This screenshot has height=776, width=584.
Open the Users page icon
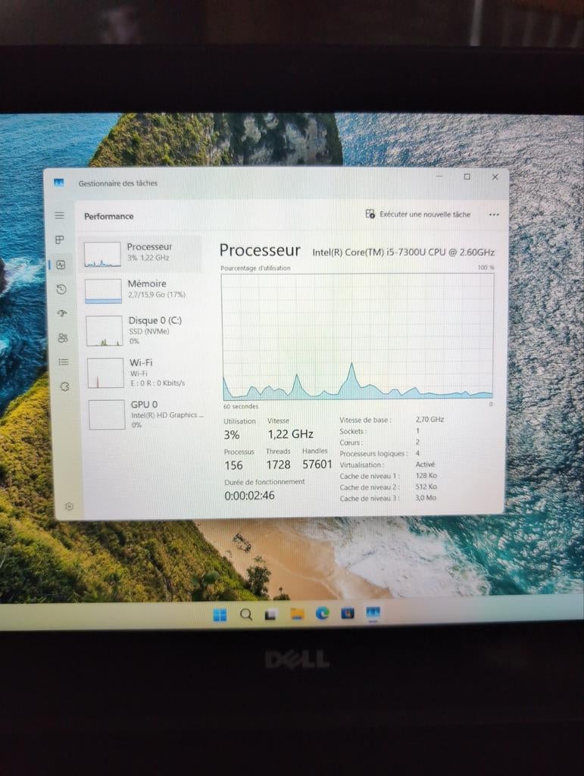tap(63, 337)
